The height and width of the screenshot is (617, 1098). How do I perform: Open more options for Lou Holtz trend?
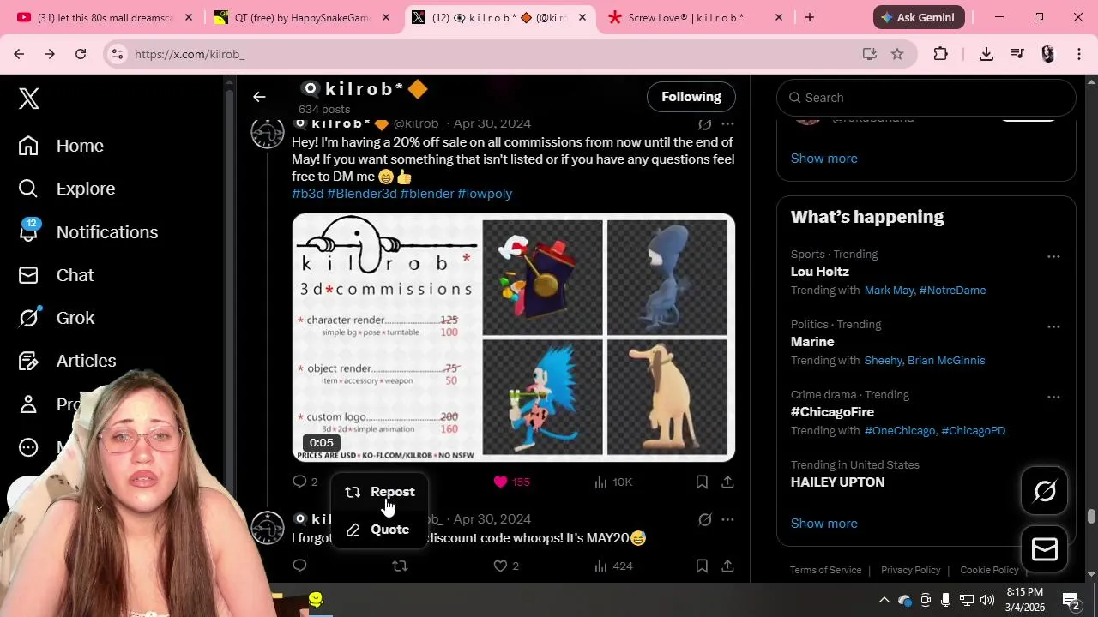click(x=1053, y=256)
